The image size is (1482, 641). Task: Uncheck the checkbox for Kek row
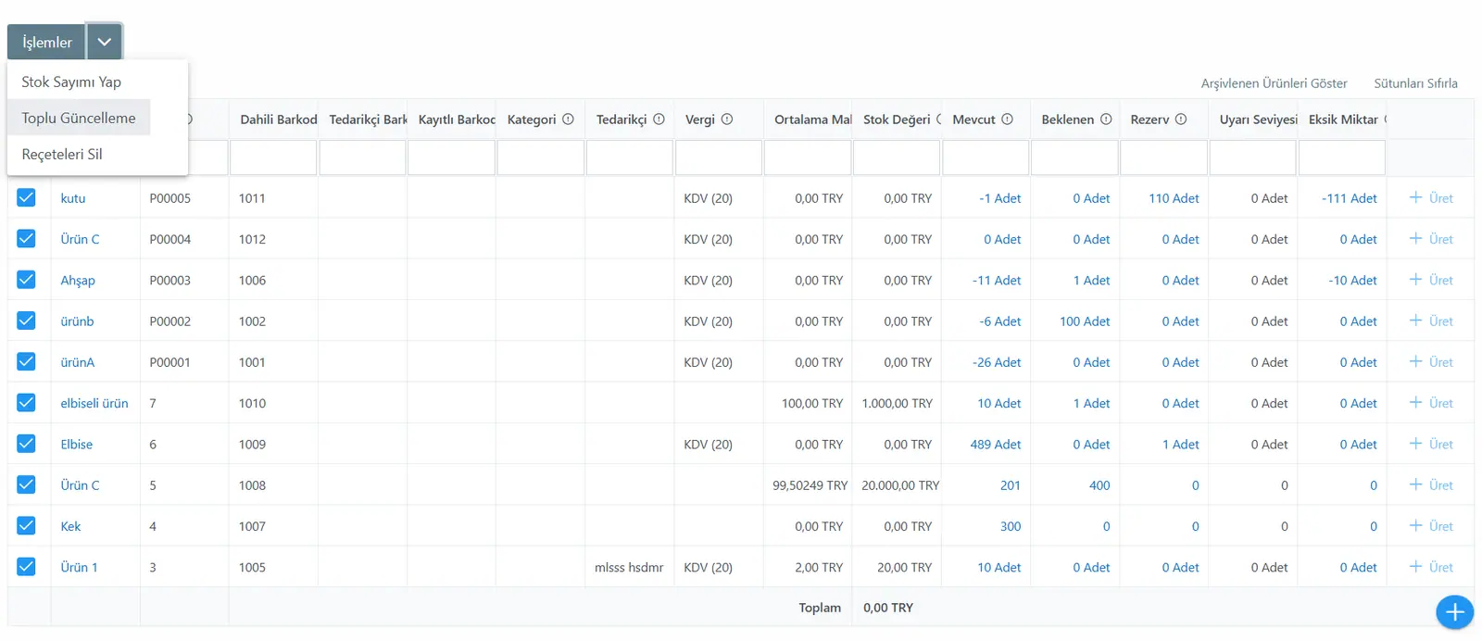(26, 525)
